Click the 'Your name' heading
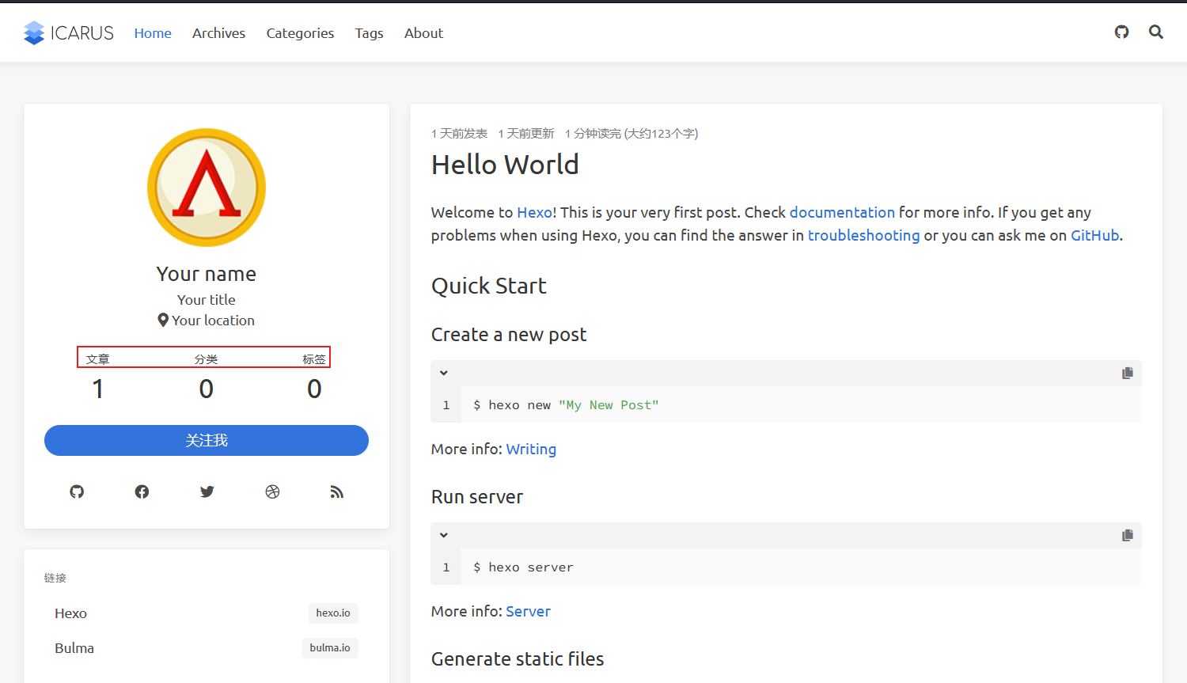1187x683 pixels. (207, 274)
